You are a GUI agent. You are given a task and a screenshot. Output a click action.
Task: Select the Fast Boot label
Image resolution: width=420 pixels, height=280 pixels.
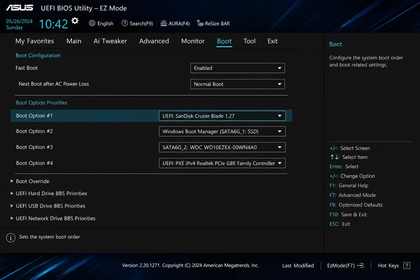(26, 68)
